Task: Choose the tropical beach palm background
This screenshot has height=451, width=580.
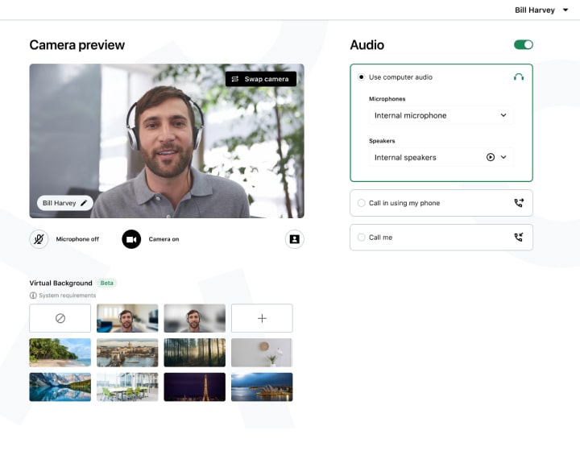Action: [60, 353]
